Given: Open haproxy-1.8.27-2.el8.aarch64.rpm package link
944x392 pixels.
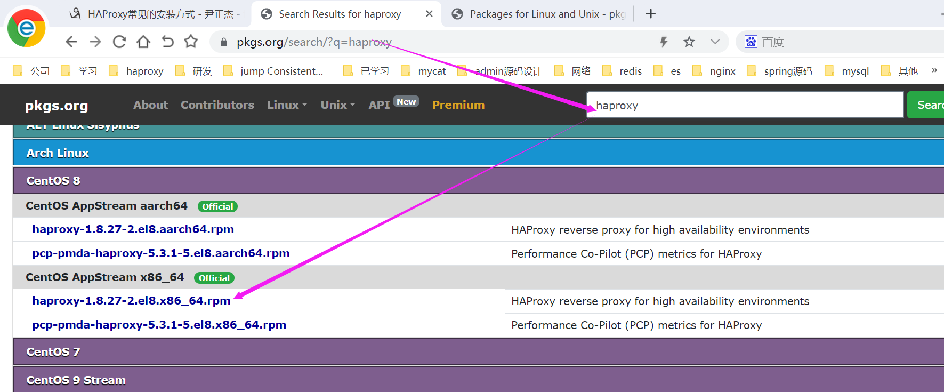Looking at the screenshot, I should point(133,229).
